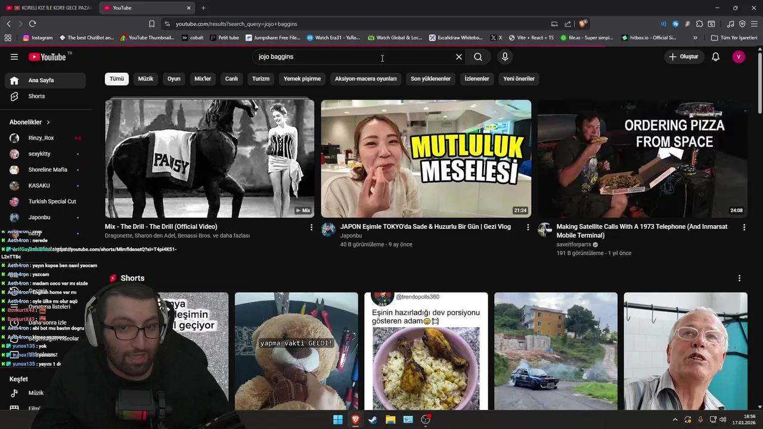Image resolution: width=763 pixels, height=429 pixels.
Task: Open more options for JAPON Eşimle TOKYO'da video
Action: (x=528, y=227)
